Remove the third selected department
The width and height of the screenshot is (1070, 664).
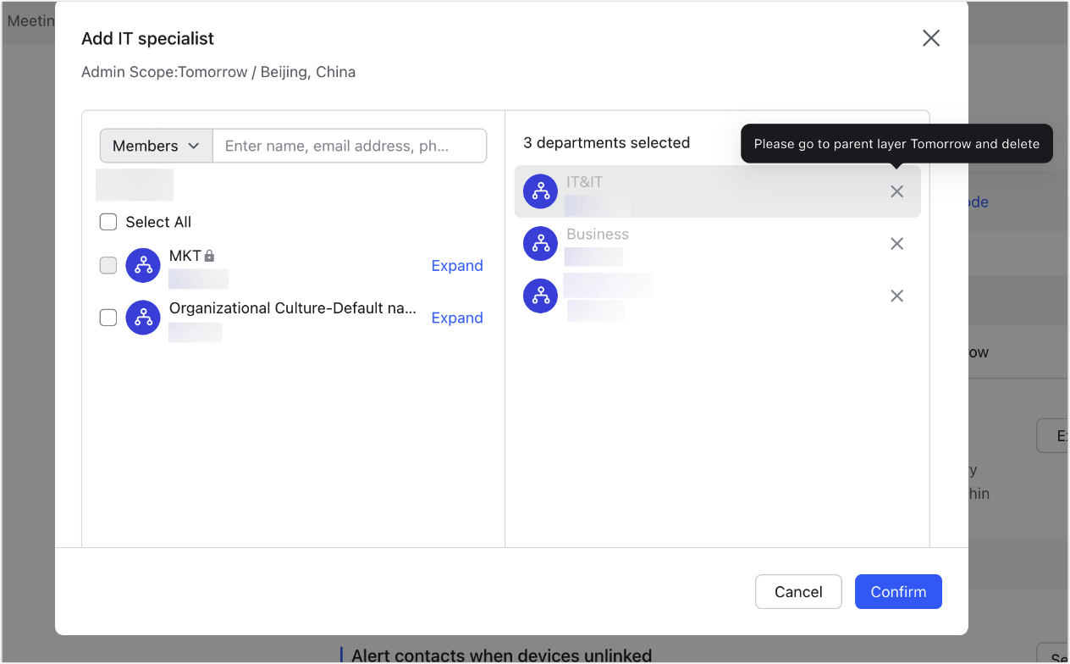[x=896, y=296]
